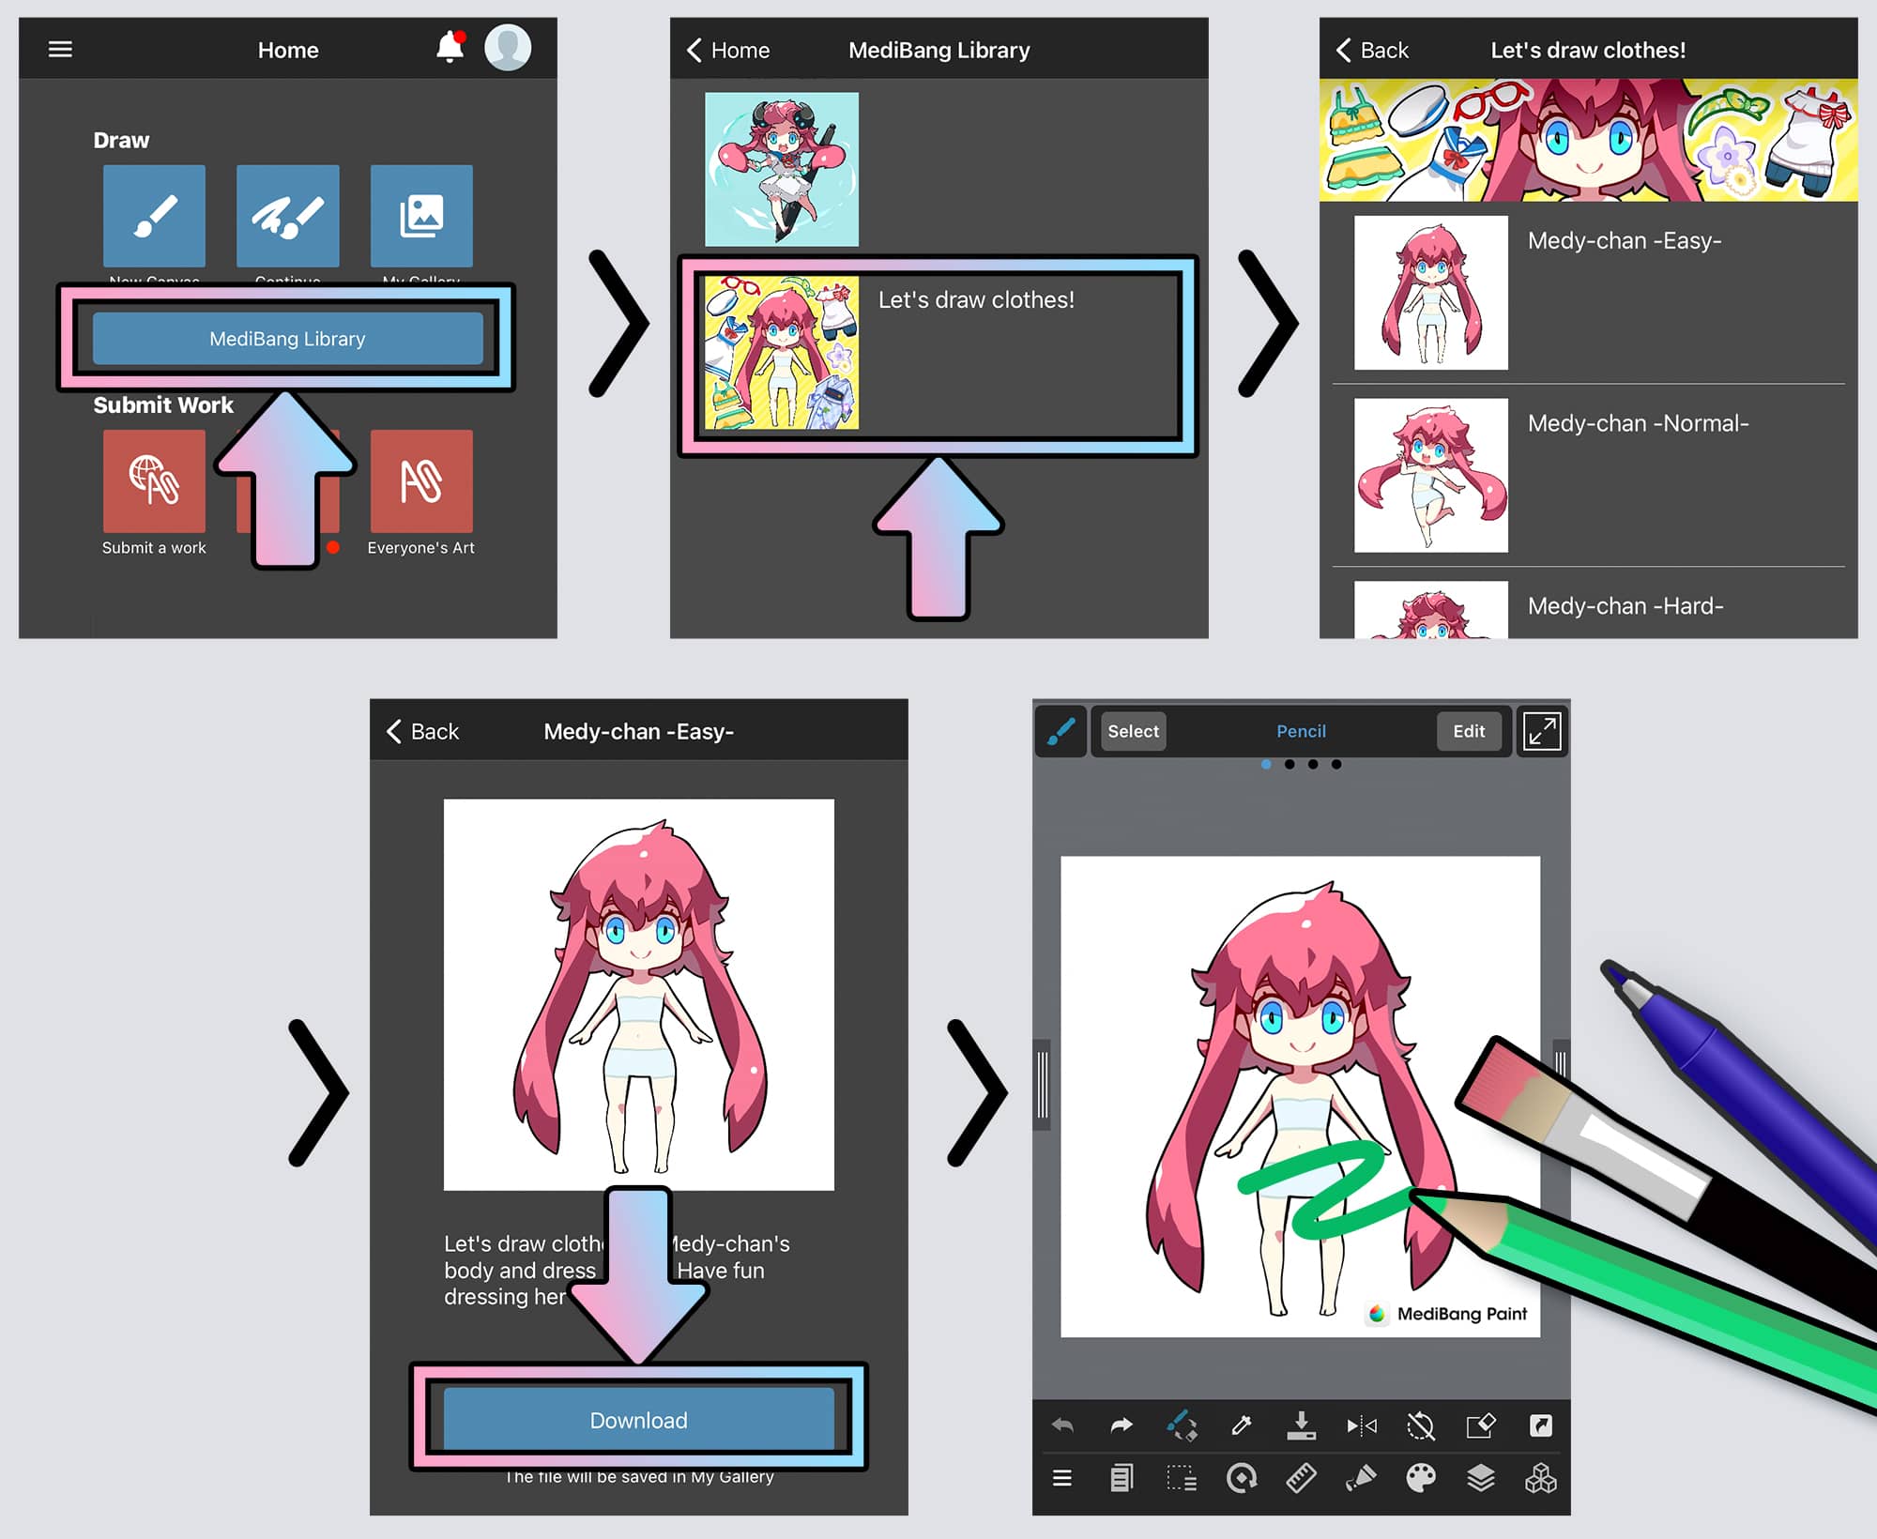
Task: Select the Let's draw clothes! entry
Action: (x=938, y=353)
